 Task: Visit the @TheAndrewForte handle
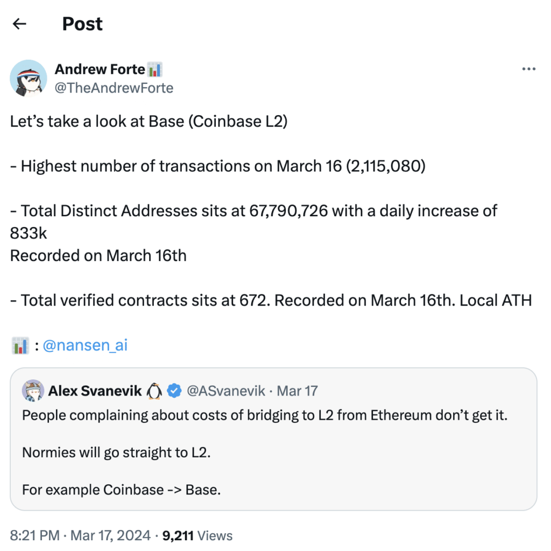pos(114,88)
